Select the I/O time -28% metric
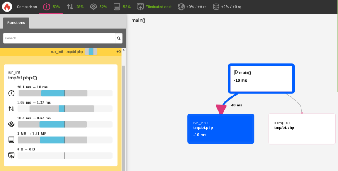The image size is (338, 171). (x=75, y=7)
